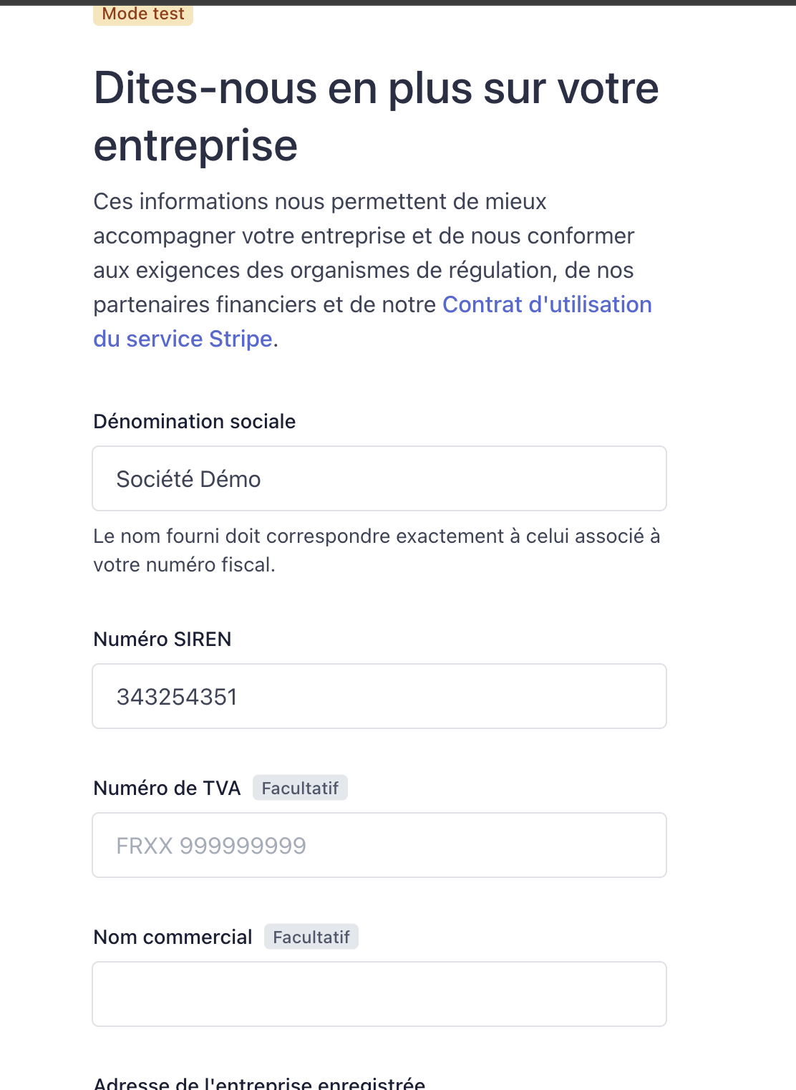Focus the Dénomination sociale input field
This screenshot has width=796, height=1090.
click(379, 478)
